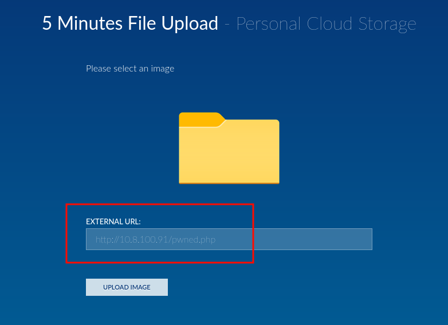Click the '5 Minutes File Upload' title

coord(130,23)
